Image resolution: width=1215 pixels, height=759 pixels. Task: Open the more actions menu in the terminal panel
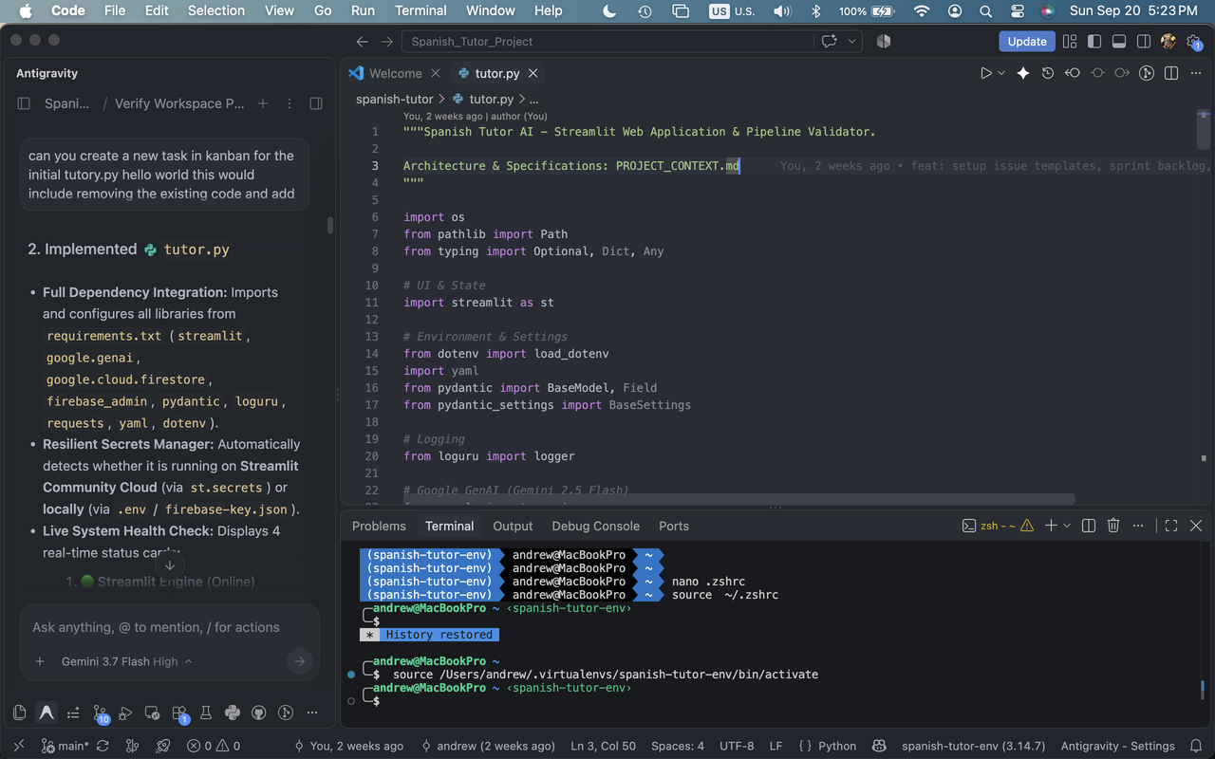[1138, 526]
